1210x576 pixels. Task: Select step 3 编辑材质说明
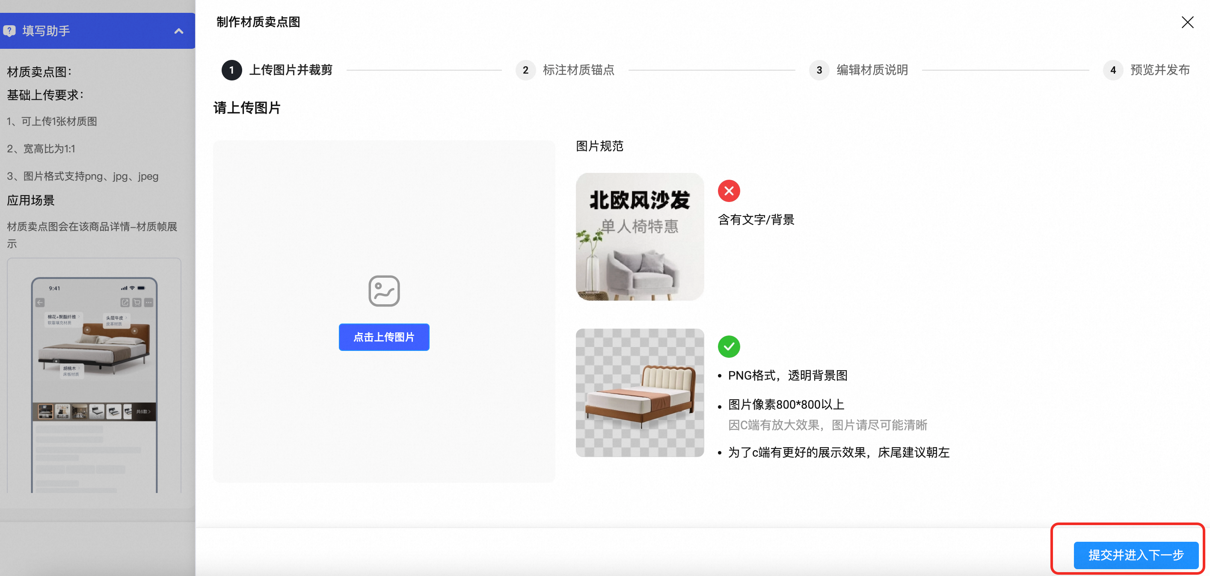(859, 70)
